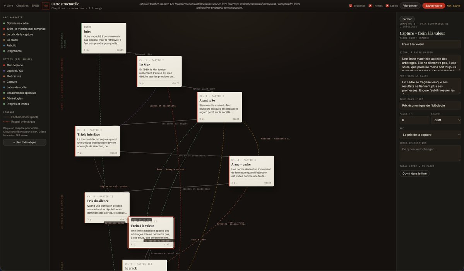The image size is (464, 271).
Task: Open the 'Le Mur' chapter card
Action: [159, 71]
